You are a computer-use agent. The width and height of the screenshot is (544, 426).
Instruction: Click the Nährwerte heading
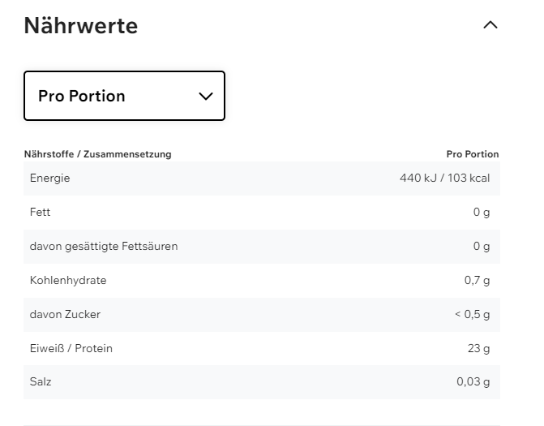click(80, 26)
